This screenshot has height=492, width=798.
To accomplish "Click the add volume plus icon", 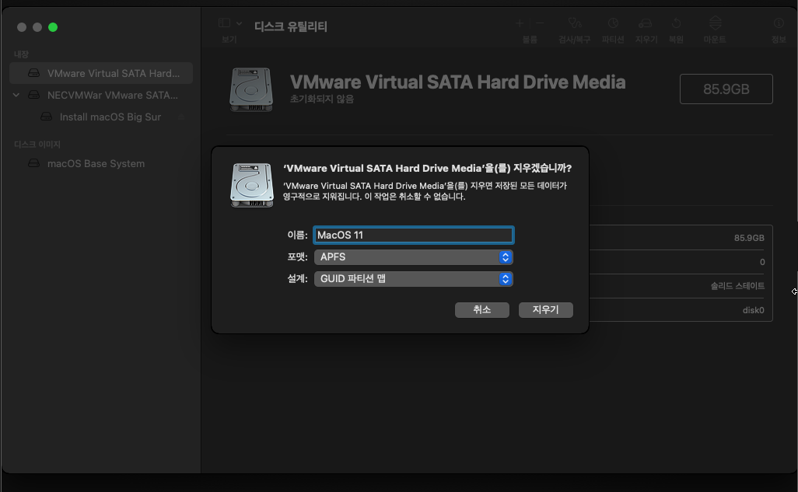I will click(x=519, y=23).
